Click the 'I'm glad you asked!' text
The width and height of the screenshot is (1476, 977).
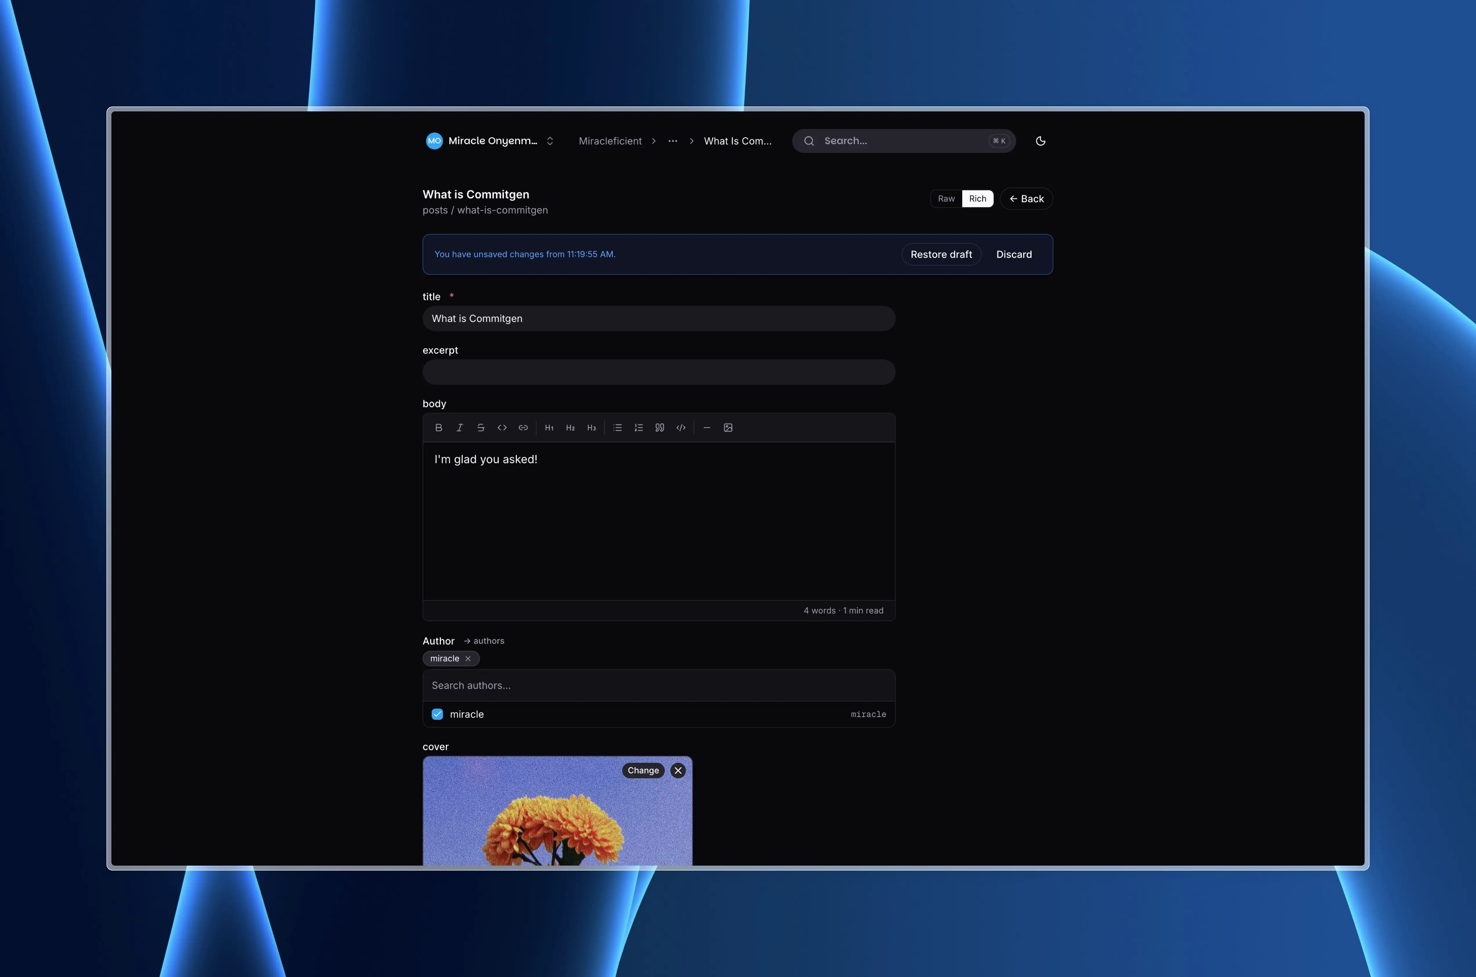485,459
